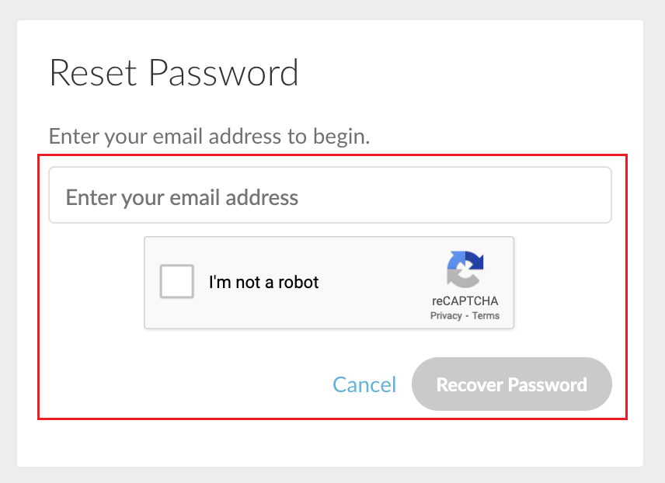Open the reCAPTCHA Privacy link
The image size is (665, 483).
(x=446, y=316)
